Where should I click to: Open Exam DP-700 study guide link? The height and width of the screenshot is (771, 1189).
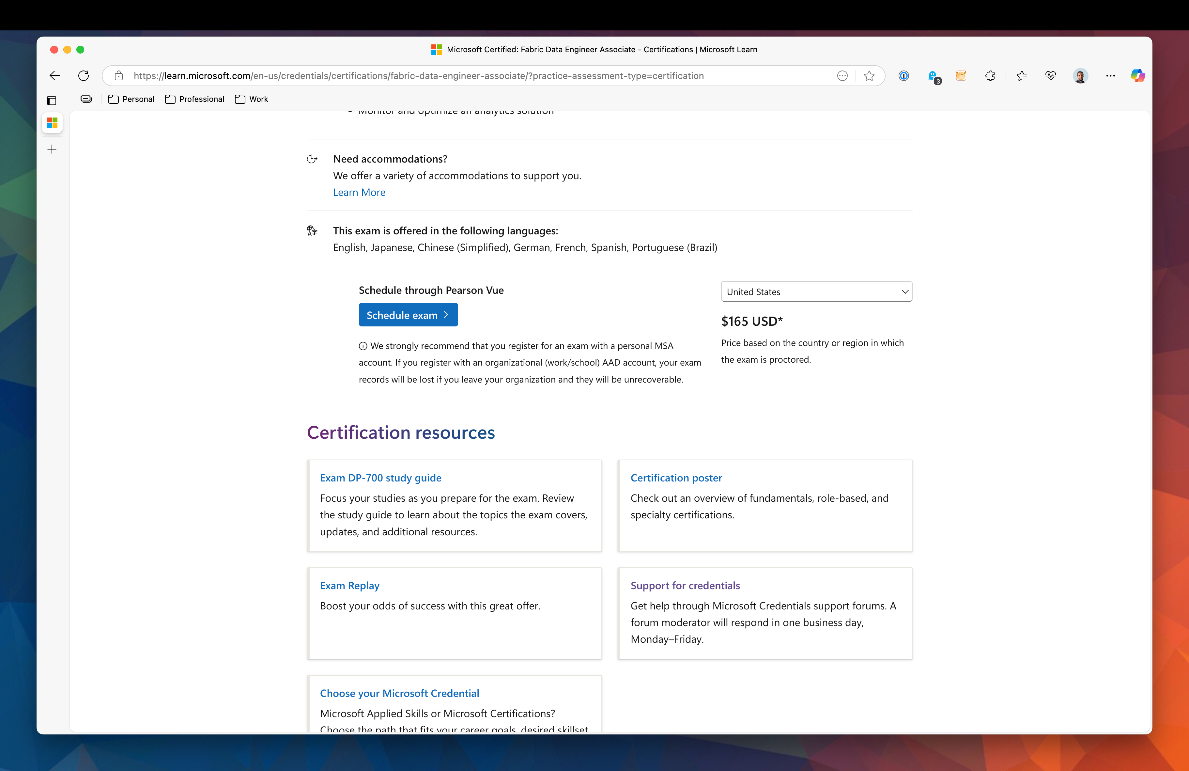[381, 478]
